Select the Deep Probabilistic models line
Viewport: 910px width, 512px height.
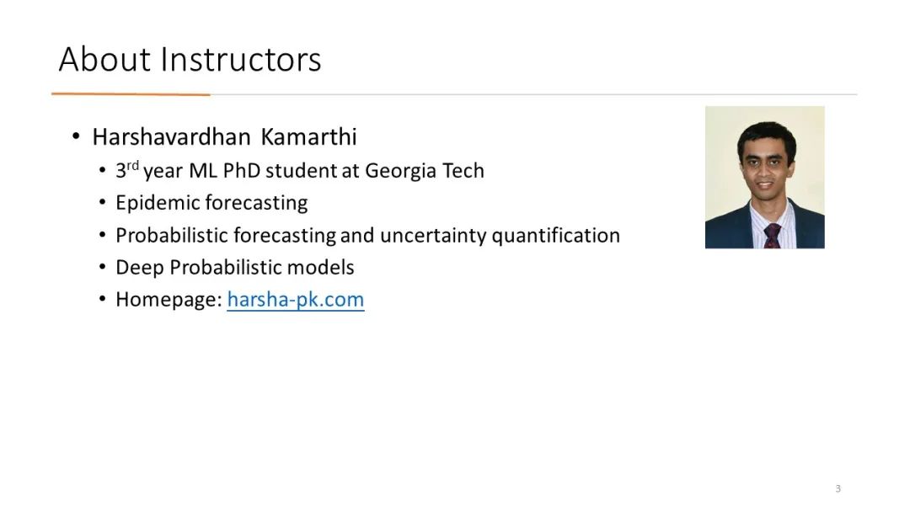point(234,267)
